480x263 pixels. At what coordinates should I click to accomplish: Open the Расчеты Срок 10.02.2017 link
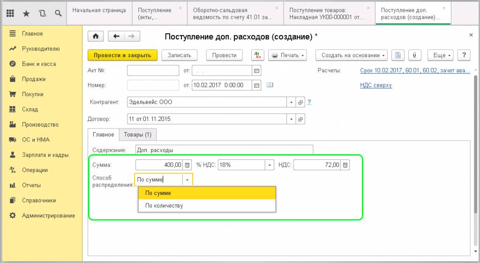[415, 70]
